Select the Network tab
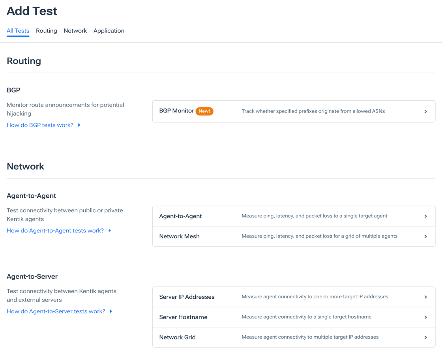 [x=75, y=31]
